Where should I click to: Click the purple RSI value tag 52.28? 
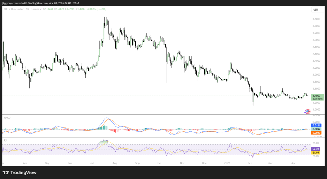(315, 149)
